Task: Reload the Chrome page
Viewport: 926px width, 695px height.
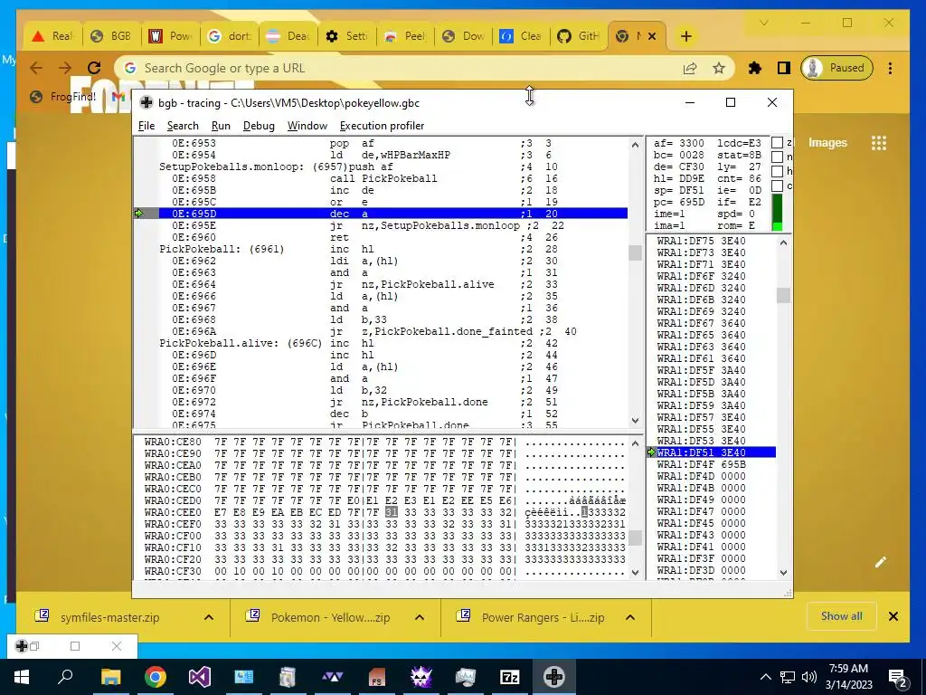Action: point(94,68)
